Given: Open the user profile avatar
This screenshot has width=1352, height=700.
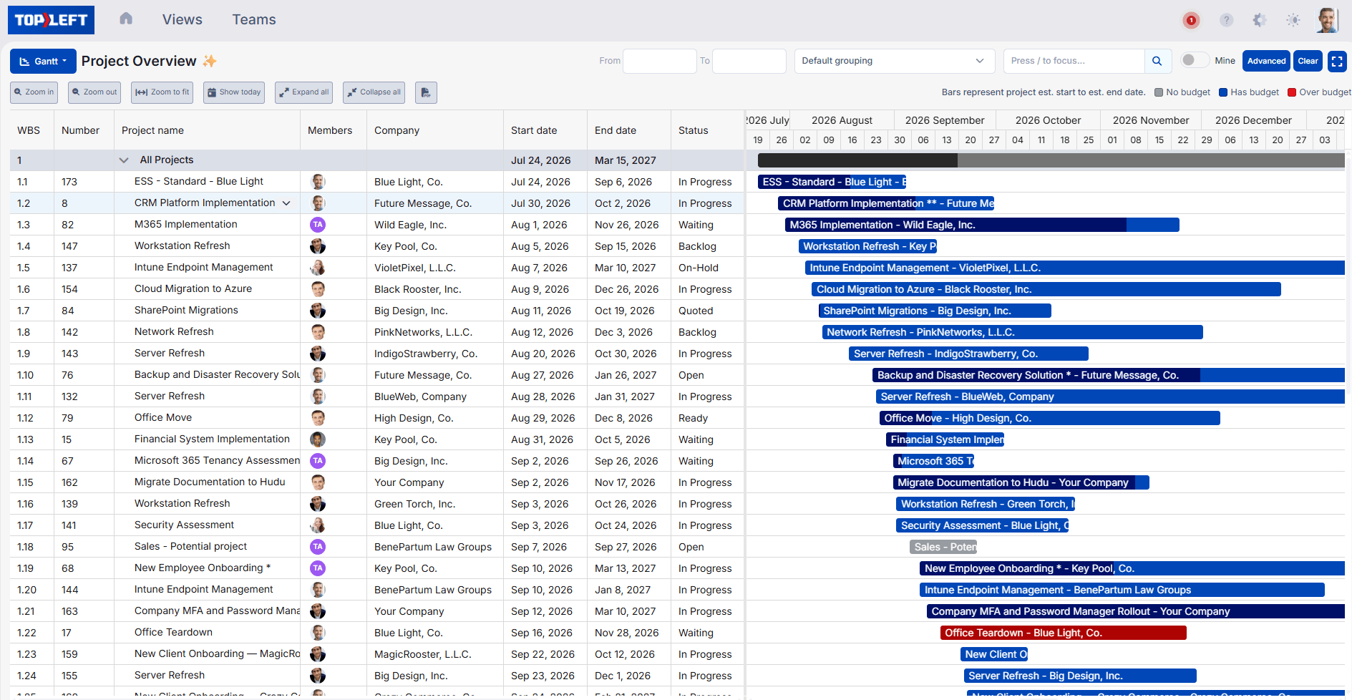Looking at the screenshot, I should (1328, 20).
